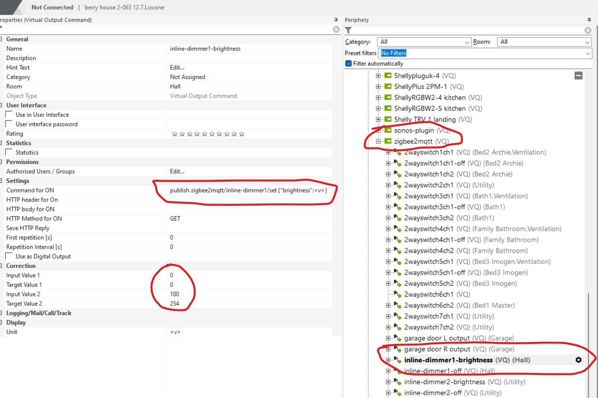Viewport: 598px width, 398px height.
Task: Open the Category dropdown in Periphery
Action: (424, 42)
